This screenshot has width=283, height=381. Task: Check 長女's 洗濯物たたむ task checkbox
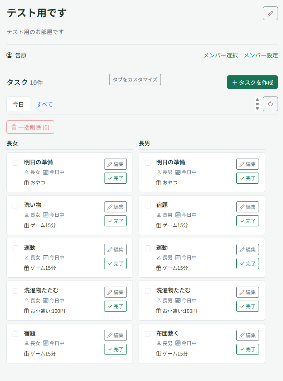[x=15, y=291]
